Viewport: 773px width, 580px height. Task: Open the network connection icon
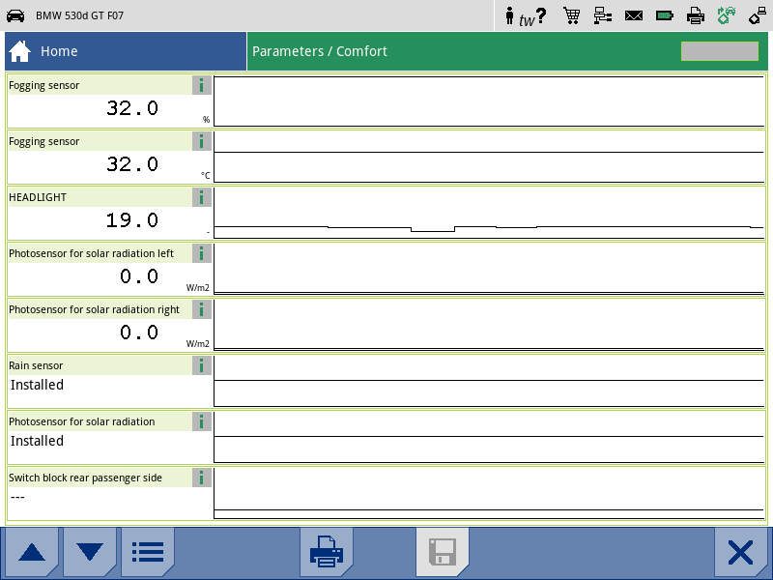tap(602, 15)
